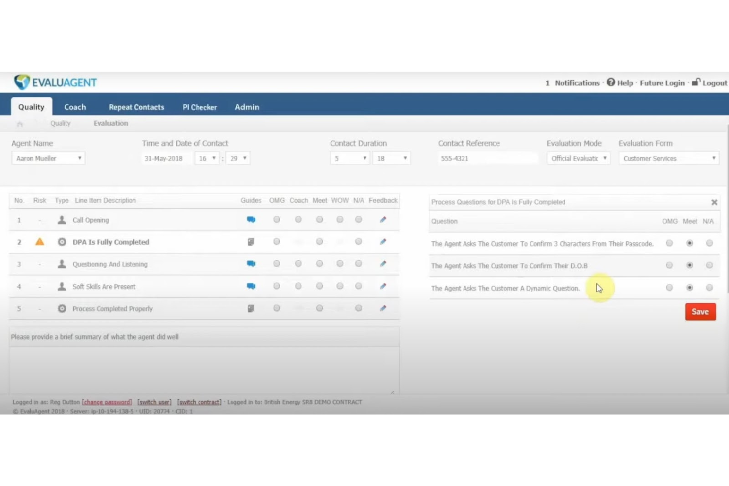The image size is (729, 486).
Task: Click the feedback pencil icon for Soft Skills Are Present
Action: pos(383,286)
